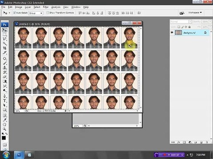Add a layer mask

[184, 142]
